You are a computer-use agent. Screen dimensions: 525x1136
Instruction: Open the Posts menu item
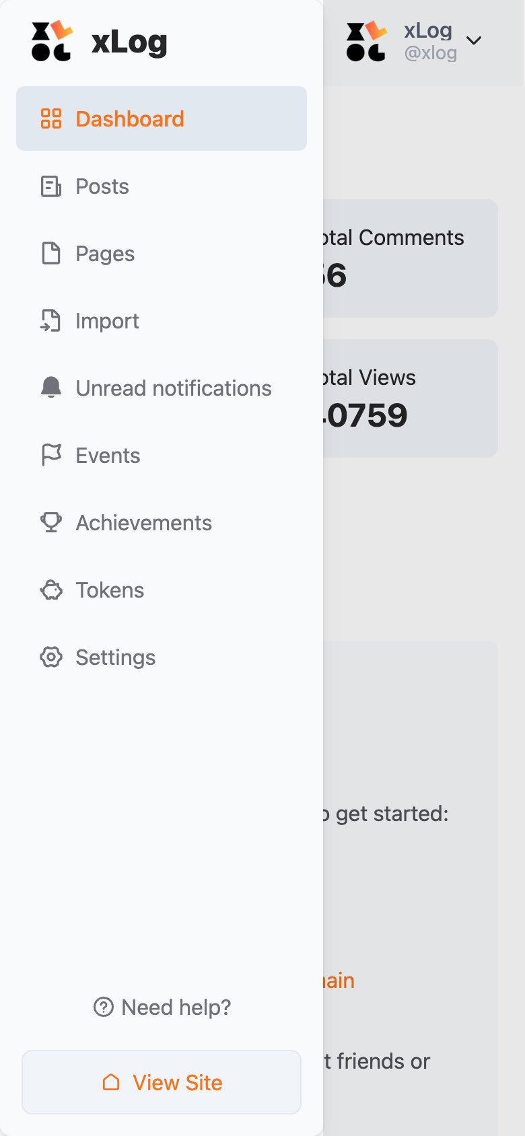point(162,186)
